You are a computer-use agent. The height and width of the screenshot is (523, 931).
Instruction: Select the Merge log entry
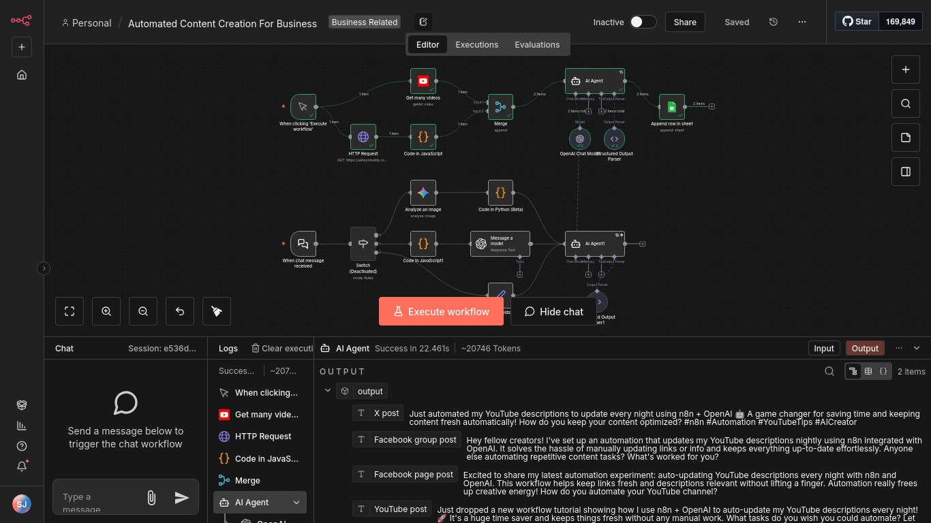click(x=260, y=481)
